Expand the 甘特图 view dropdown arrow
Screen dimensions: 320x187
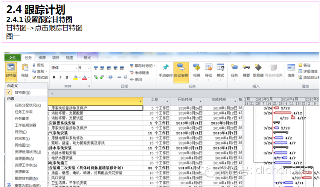click(11, 80)
